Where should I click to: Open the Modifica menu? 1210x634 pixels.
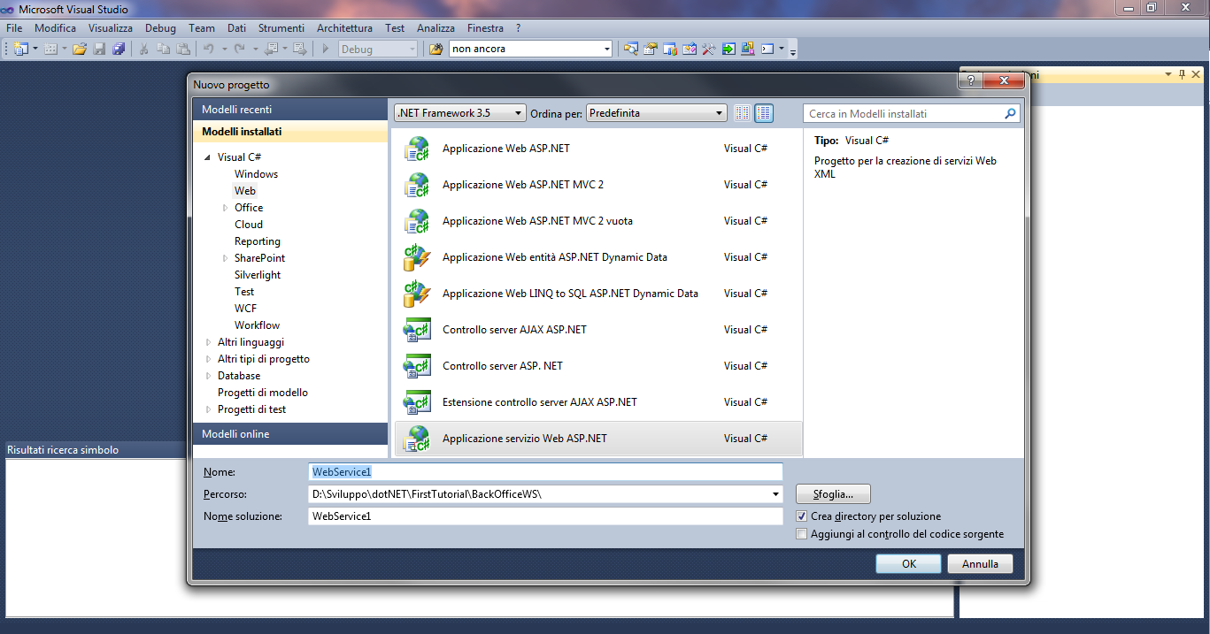[56, 28]
